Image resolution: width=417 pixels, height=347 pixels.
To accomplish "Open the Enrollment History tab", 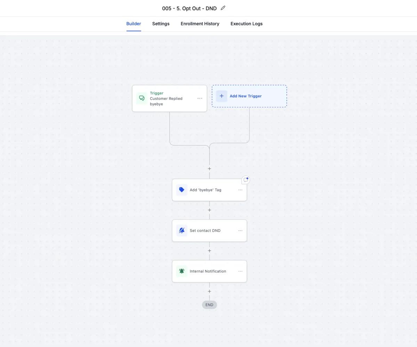I will click(200, 24).
